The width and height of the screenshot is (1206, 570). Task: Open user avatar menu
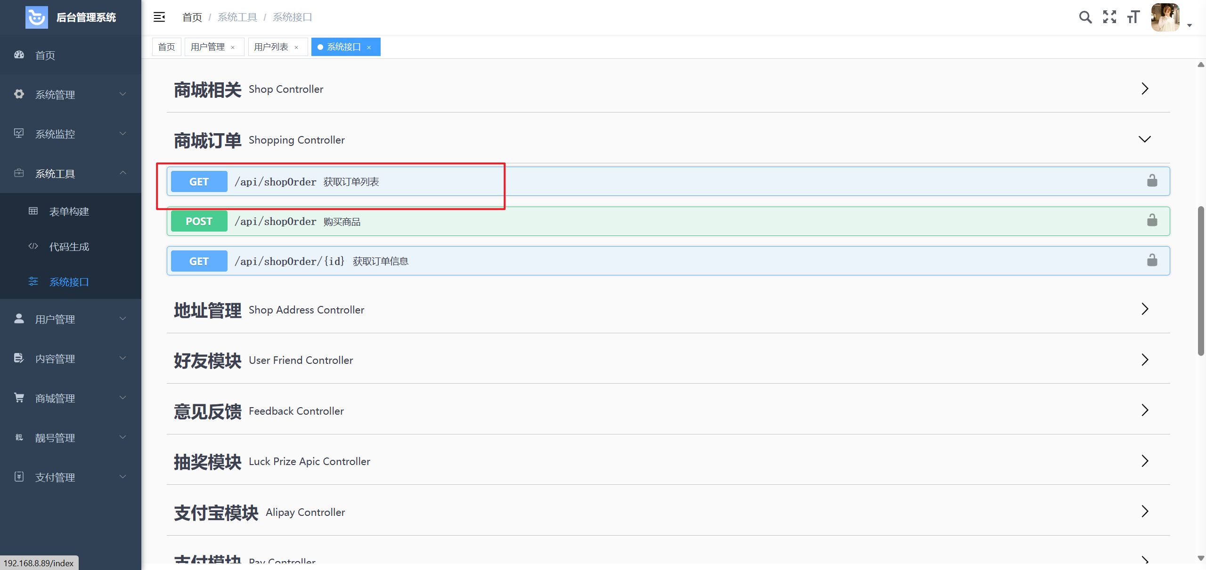1165,17
